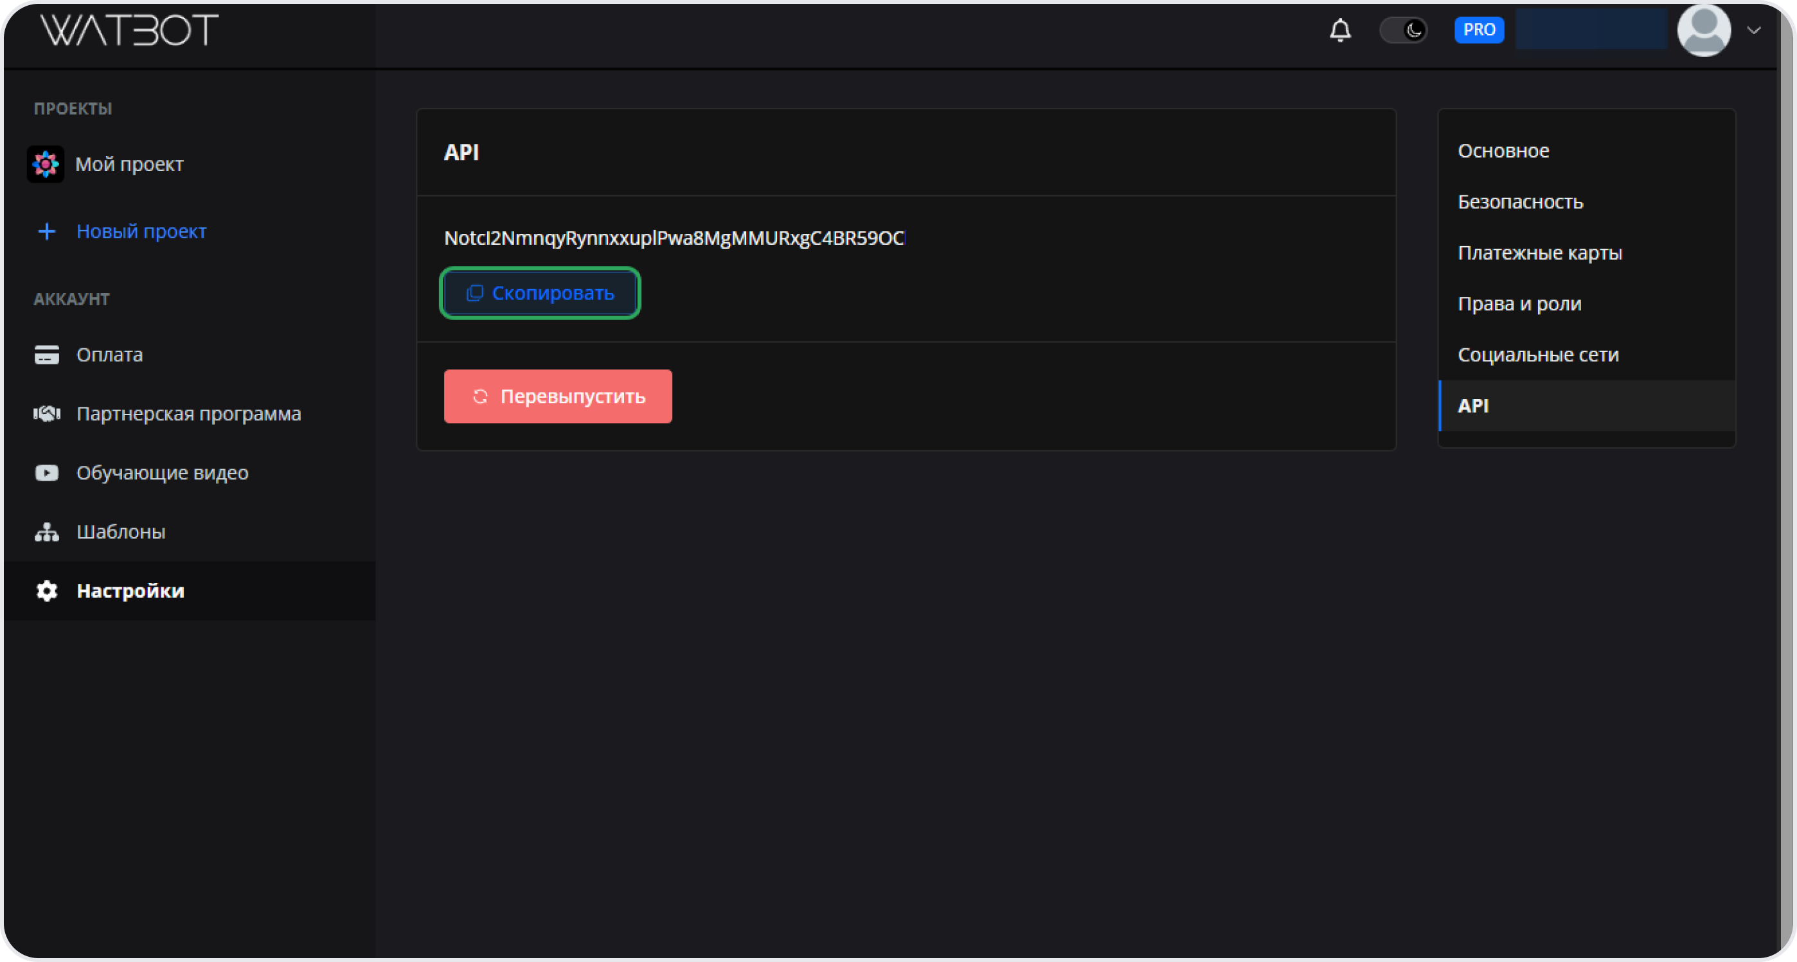The image size is (1797, 962).
Task: Click the plus icon for Новый проект
Action: click(x=46, y=231)
